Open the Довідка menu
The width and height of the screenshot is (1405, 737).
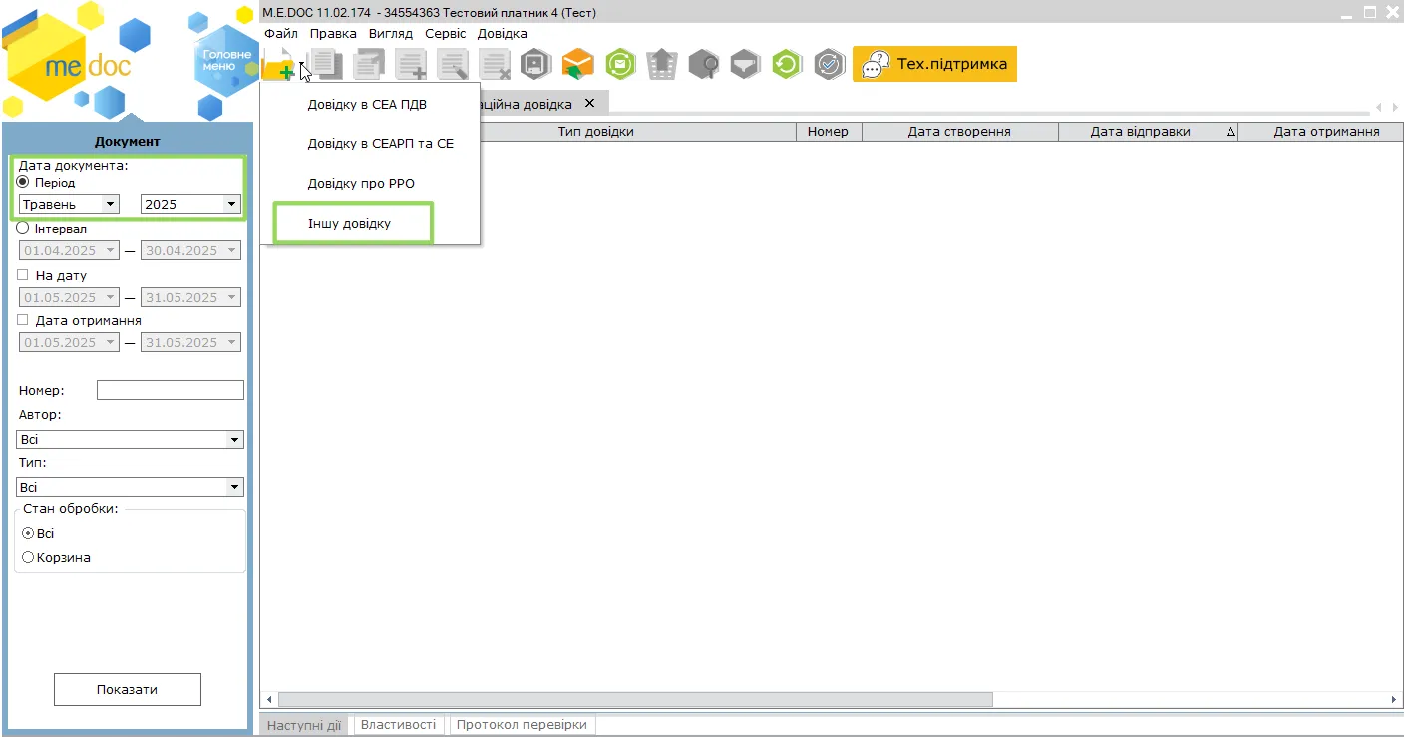(502, 33)
